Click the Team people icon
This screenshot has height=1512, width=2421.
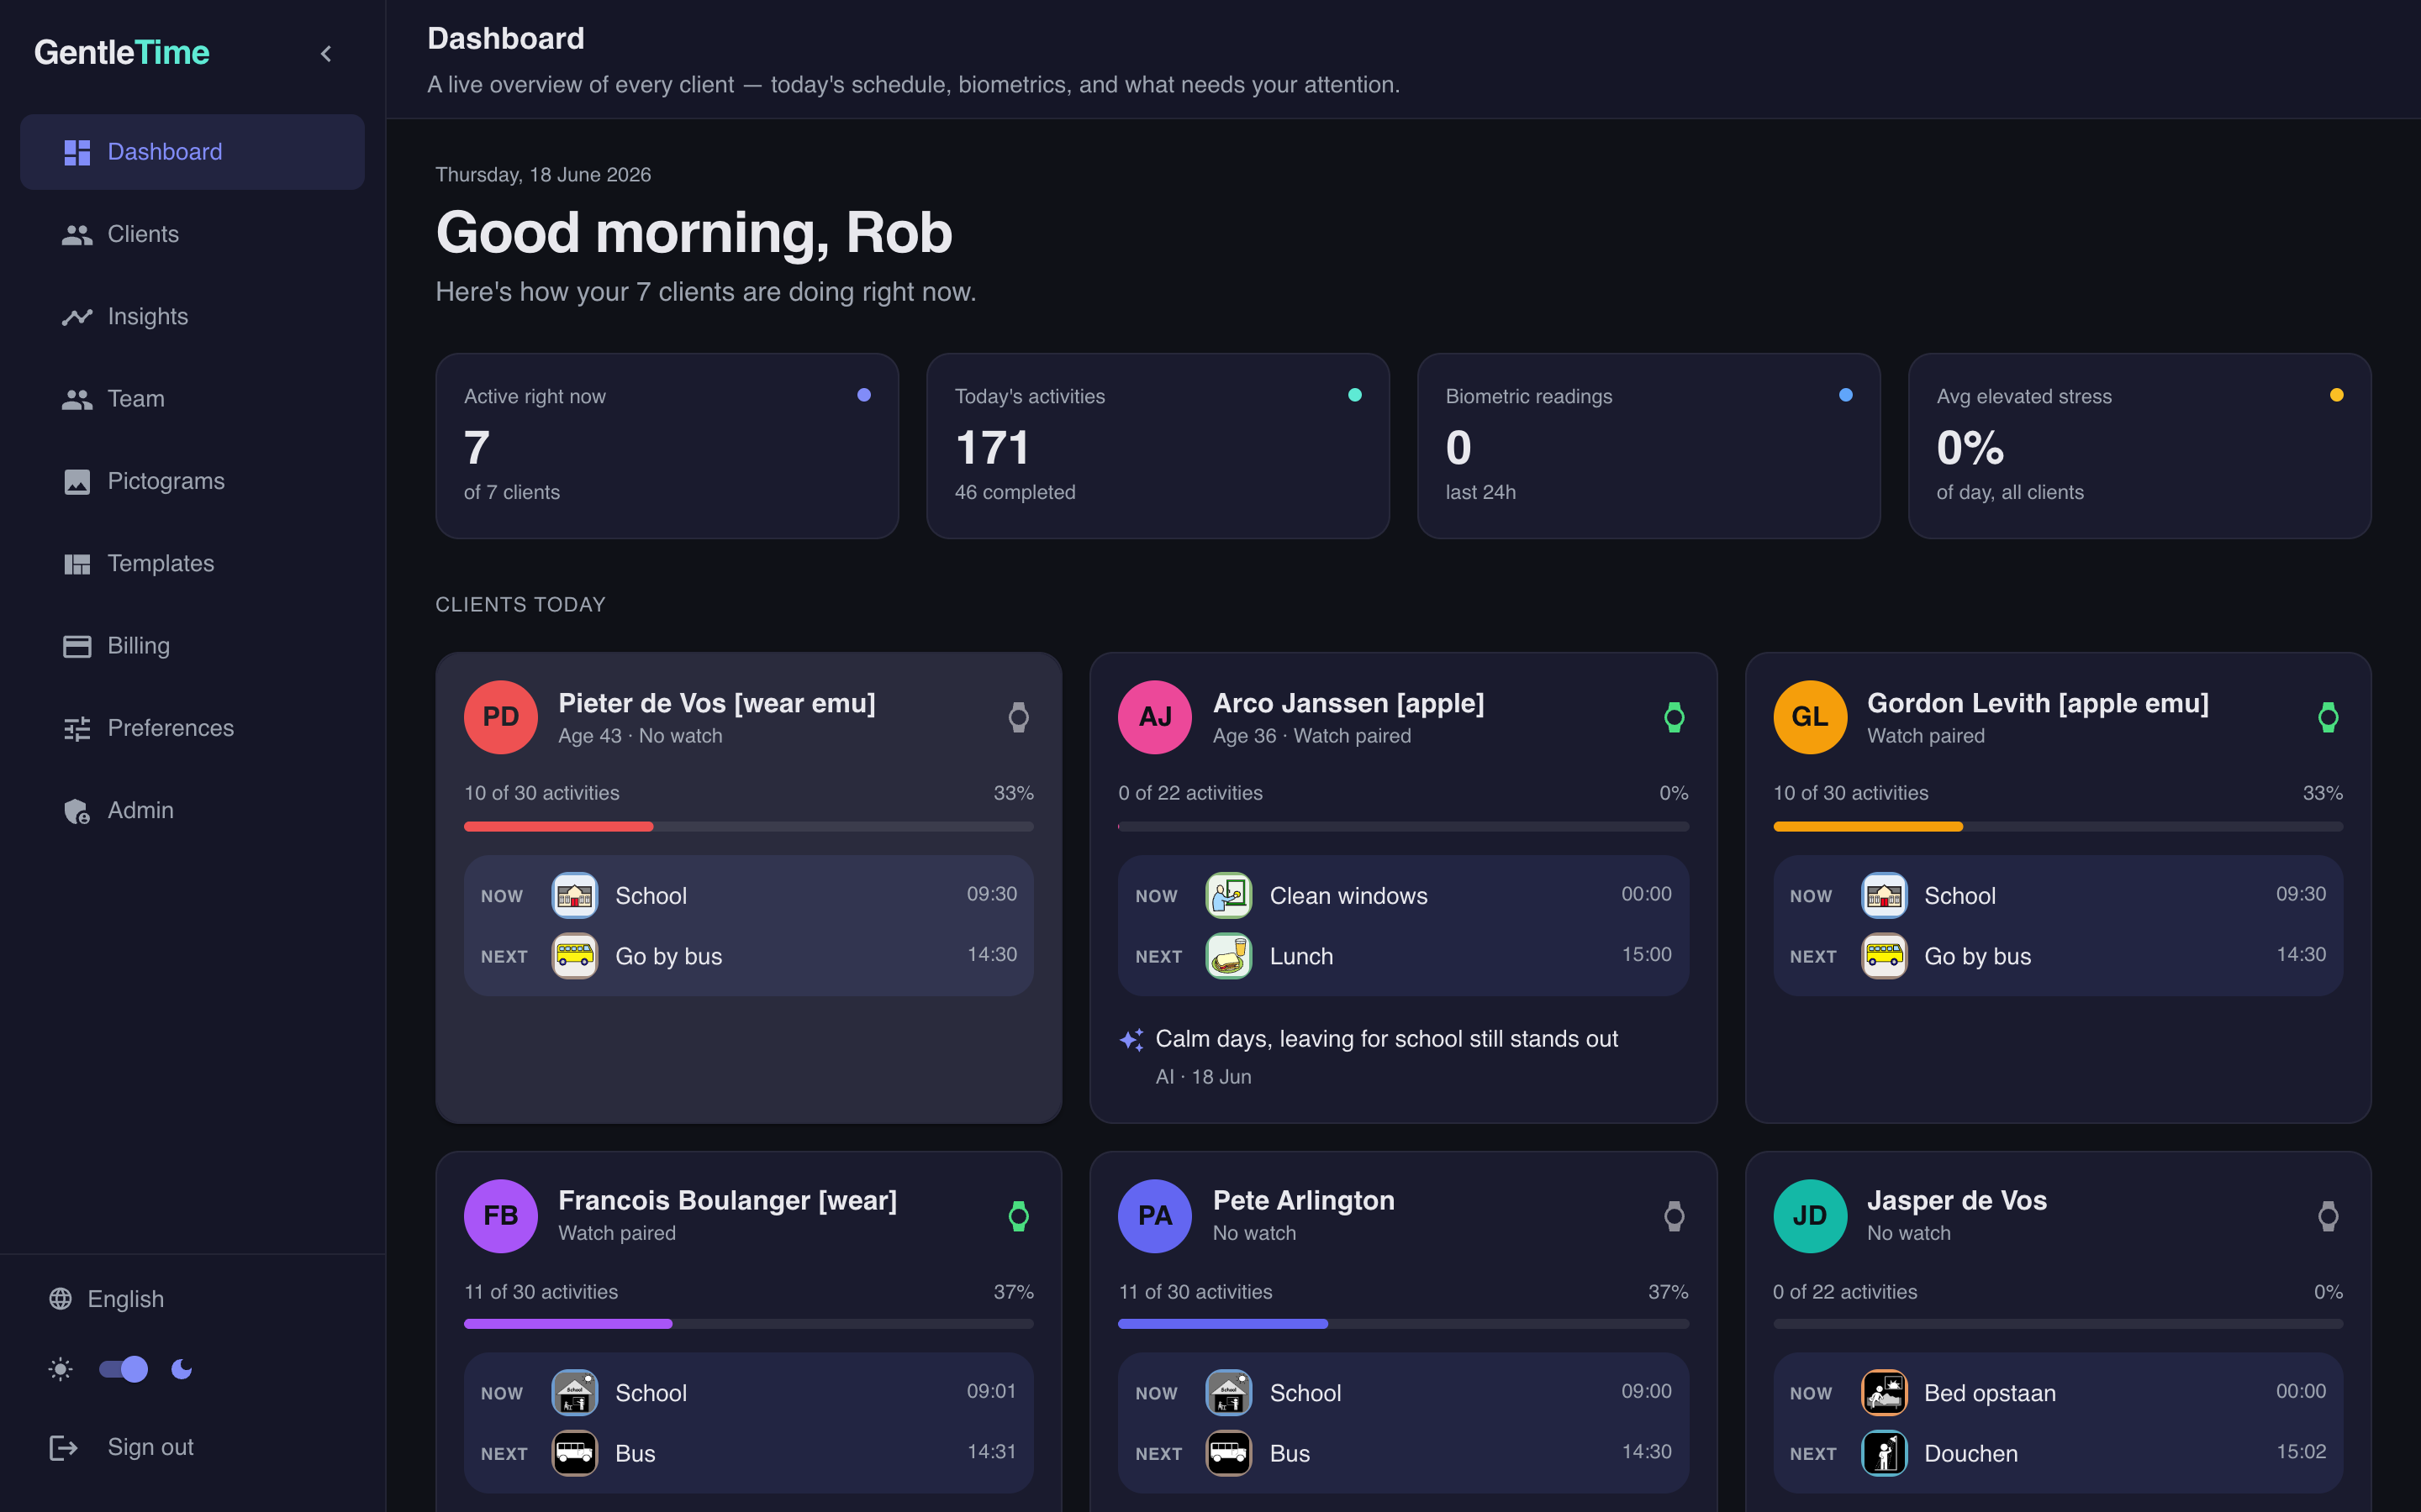77,399
